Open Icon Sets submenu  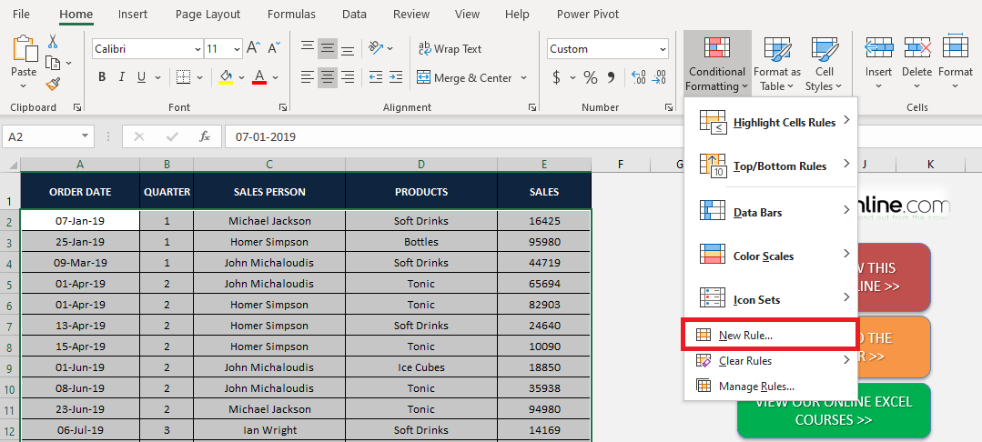[770, 299]
